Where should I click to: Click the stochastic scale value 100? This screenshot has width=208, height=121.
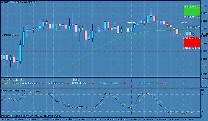(x=203, y=90)
